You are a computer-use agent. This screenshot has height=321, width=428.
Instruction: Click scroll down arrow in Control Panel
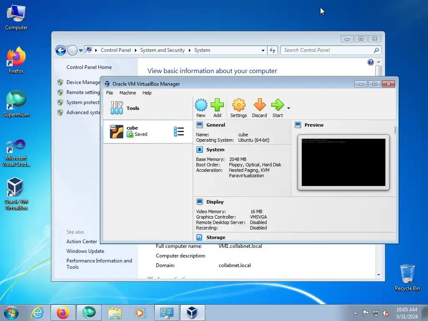pos(379,275)
